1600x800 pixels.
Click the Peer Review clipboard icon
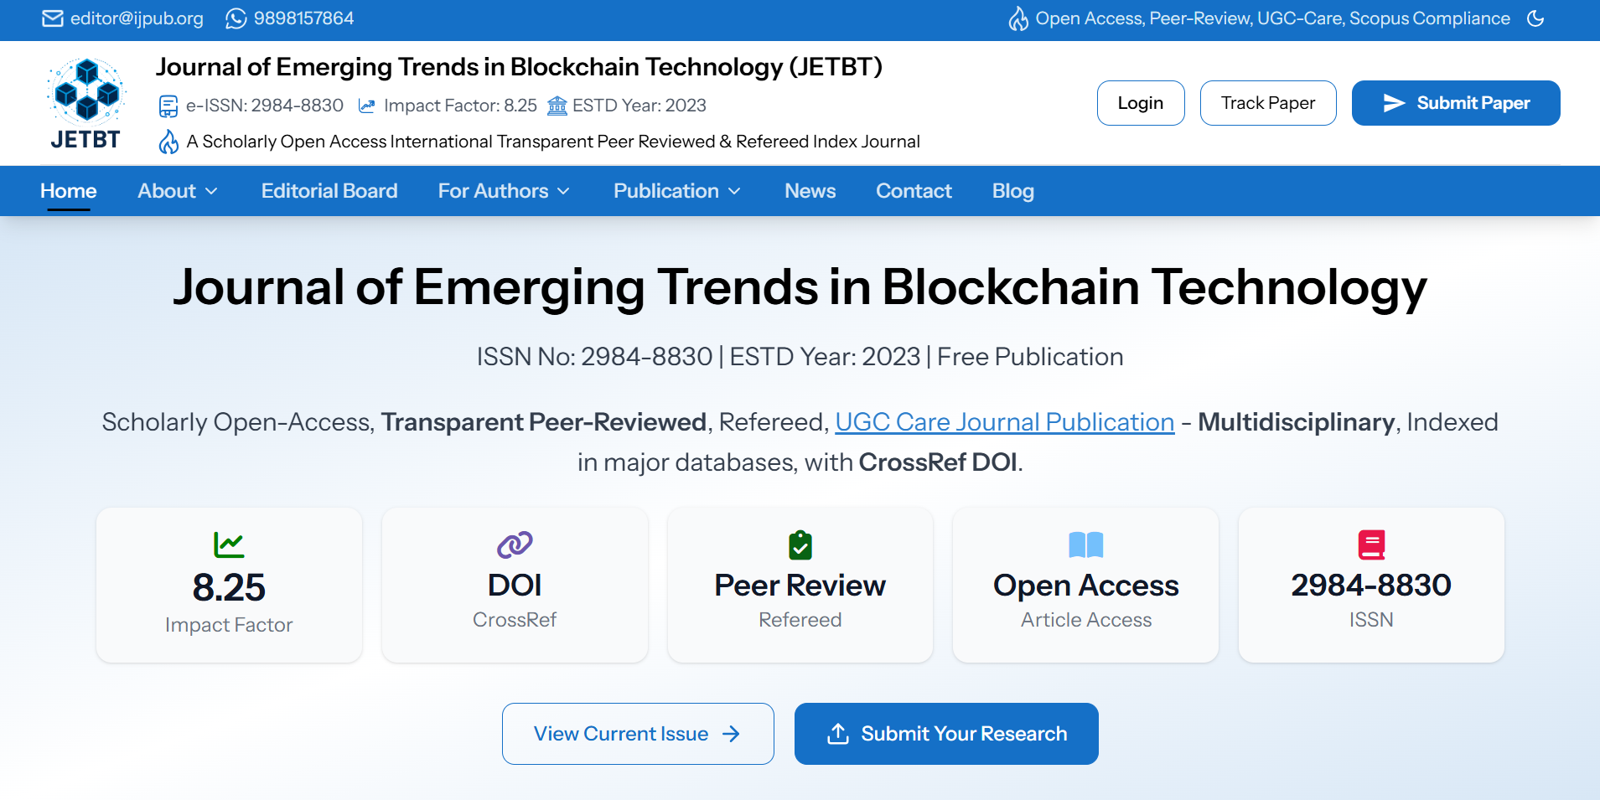(x=800, y=545)
